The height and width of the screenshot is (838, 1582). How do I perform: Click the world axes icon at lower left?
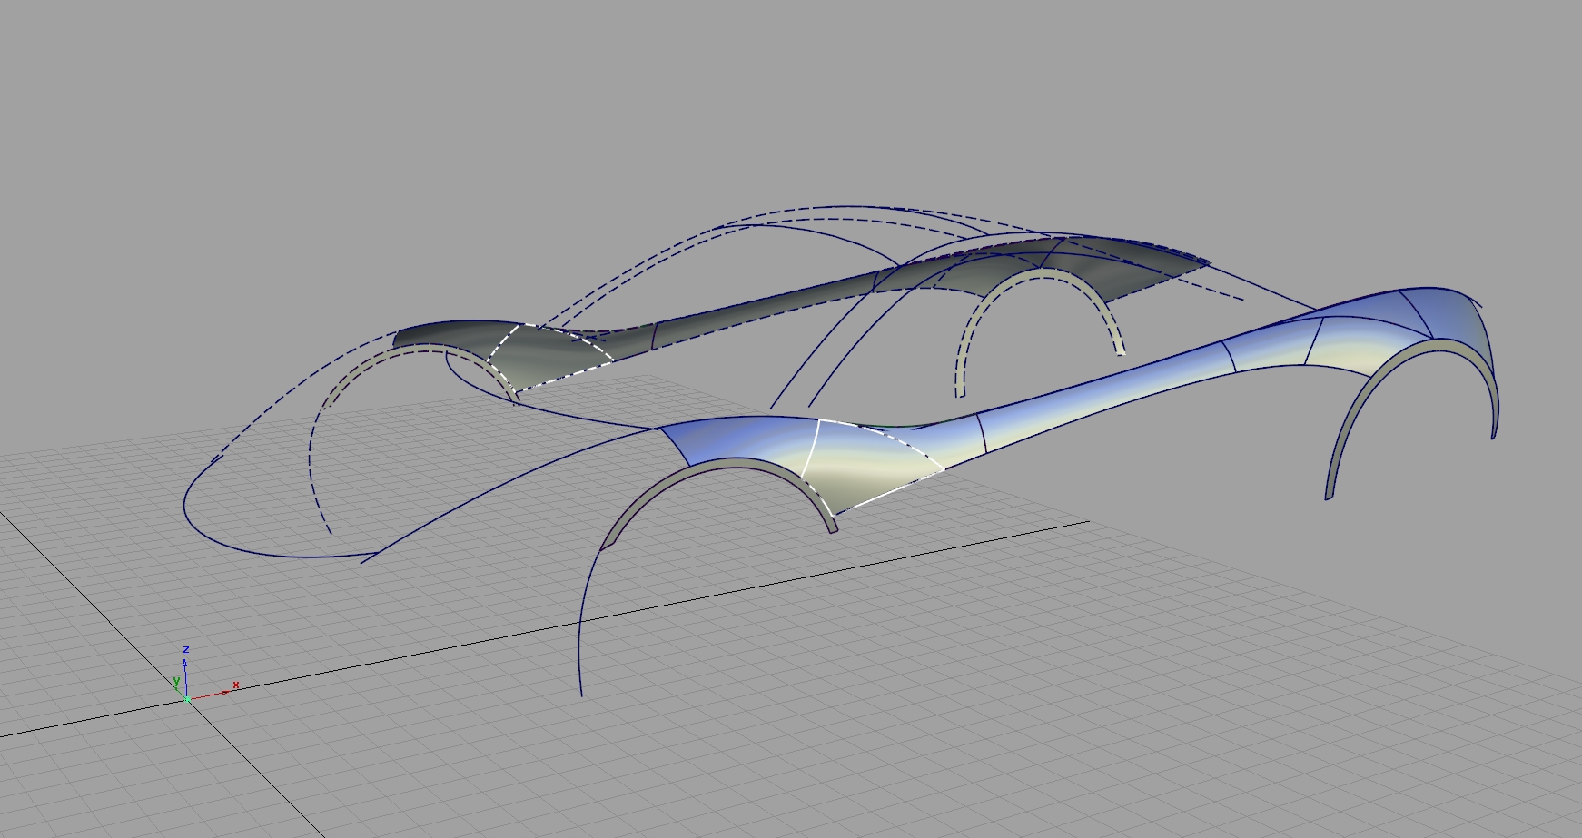click(x=187, y=685)
